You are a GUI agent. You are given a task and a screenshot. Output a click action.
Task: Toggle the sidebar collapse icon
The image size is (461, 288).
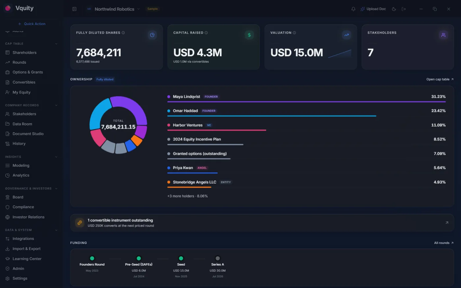pyautogui.click(x=74, y=9)
